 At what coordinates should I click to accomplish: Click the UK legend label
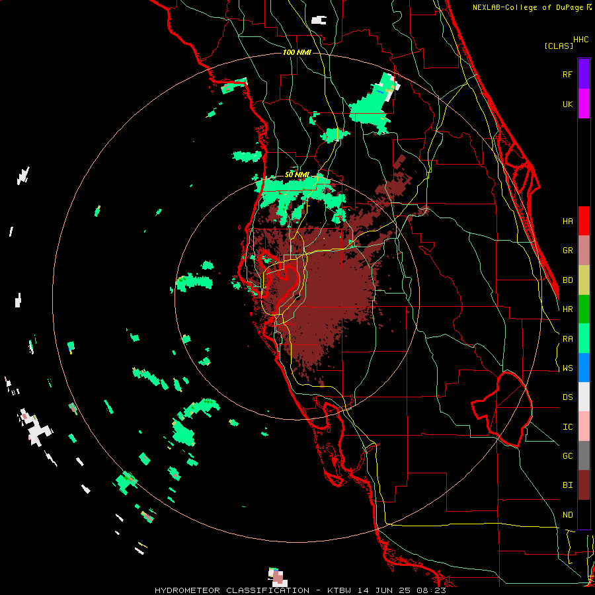[567, 104]
